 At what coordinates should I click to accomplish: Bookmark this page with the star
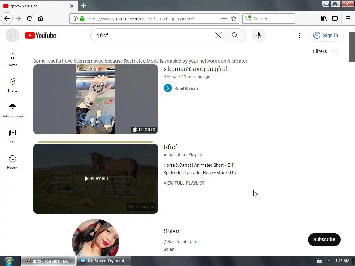point(234,19)
